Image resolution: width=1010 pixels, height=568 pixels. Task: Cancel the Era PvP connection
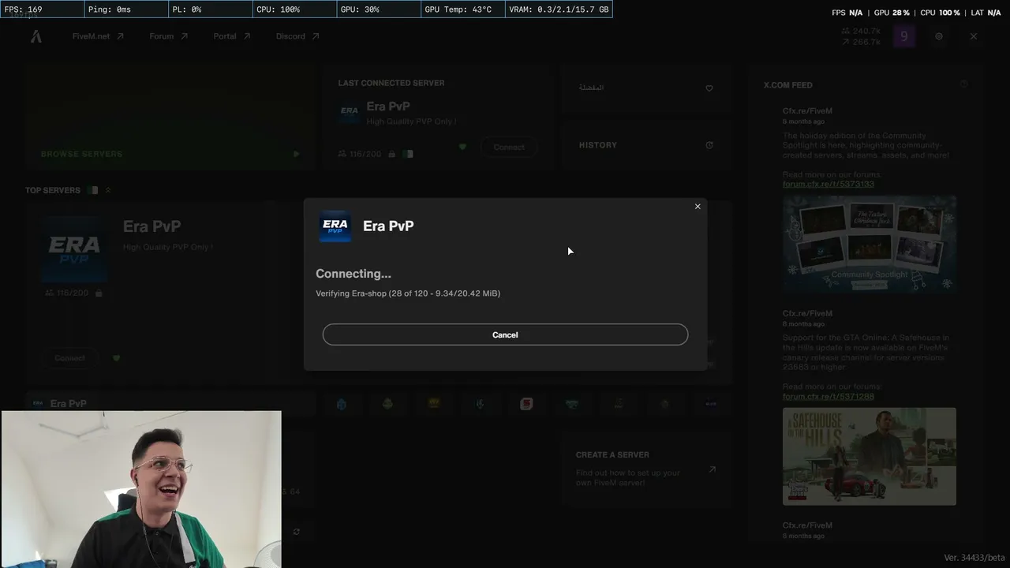point(505,334)
